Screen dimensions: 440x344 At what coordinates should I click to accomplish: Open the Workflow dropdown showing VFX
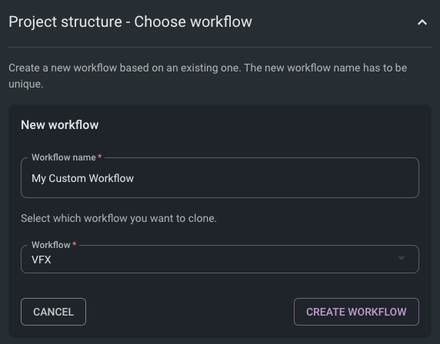point(220,259)
